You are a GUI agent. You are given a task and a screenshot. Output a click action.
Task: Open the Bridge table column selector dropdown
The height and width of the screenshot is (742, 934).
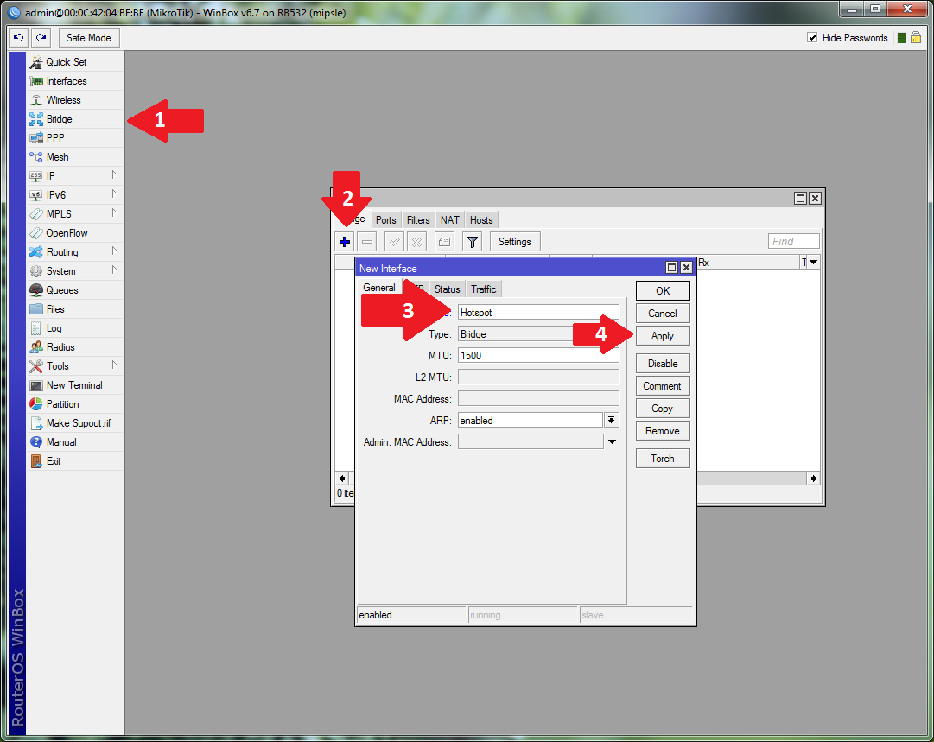tap(813, 262)
